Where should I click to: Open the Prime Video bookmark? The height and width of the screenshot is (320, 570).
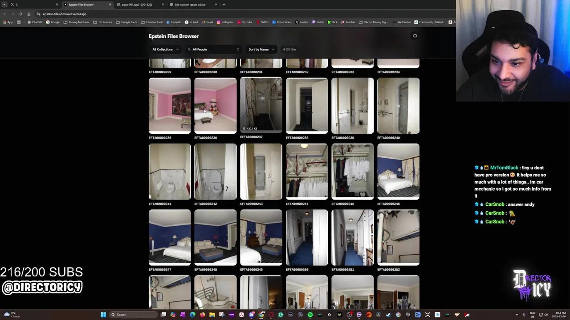click(x=281, y=22)
